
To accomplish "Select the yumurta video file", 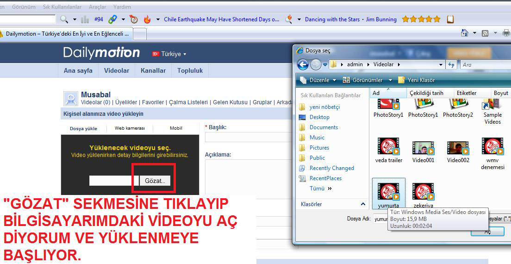I will pos(388,195).
